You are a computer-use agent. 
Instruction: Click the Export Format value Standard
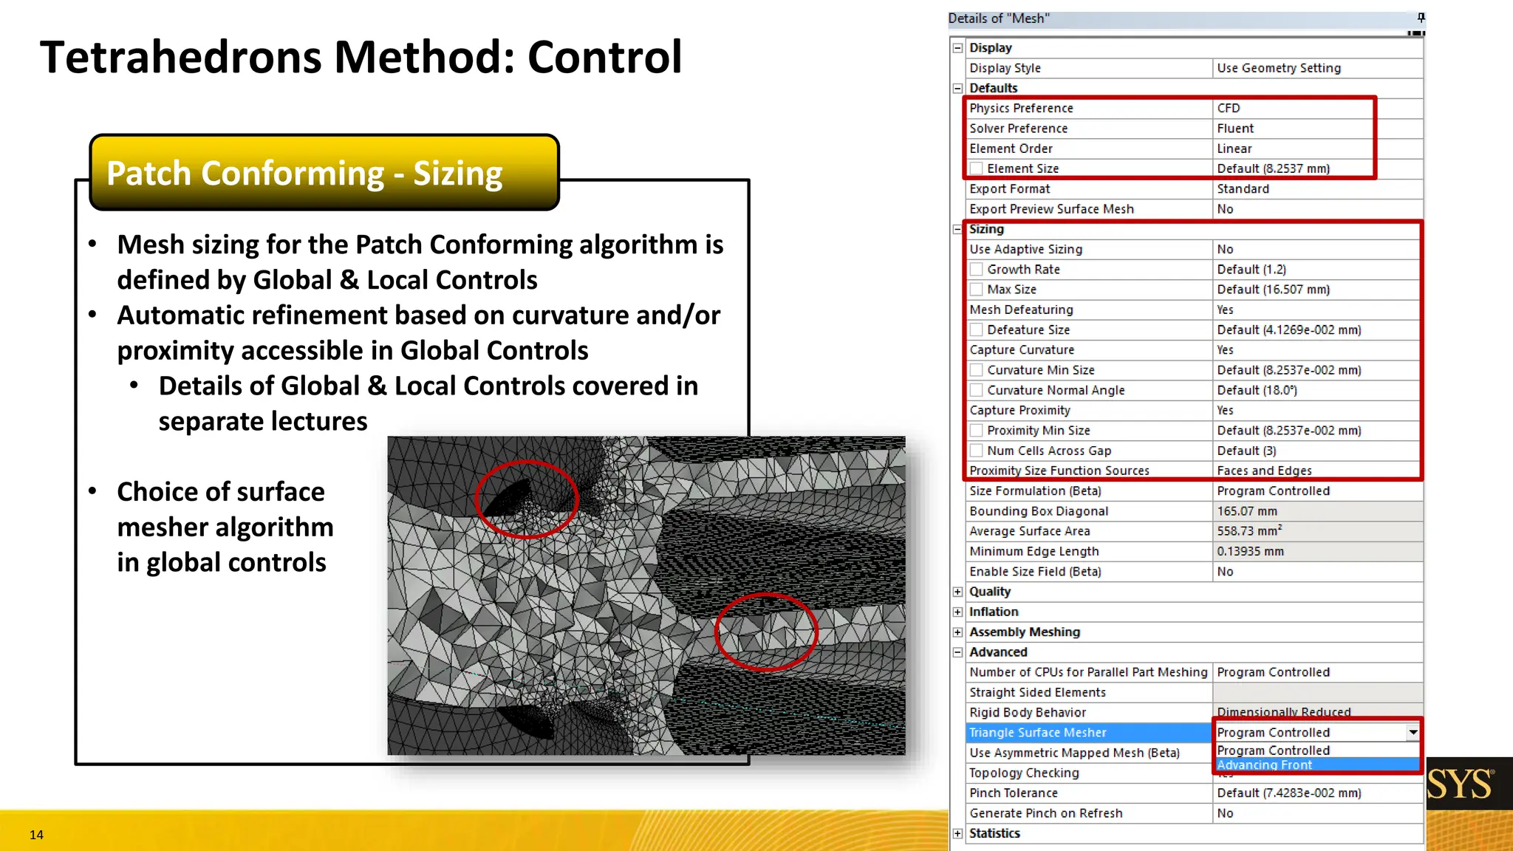pos(1318,189)
